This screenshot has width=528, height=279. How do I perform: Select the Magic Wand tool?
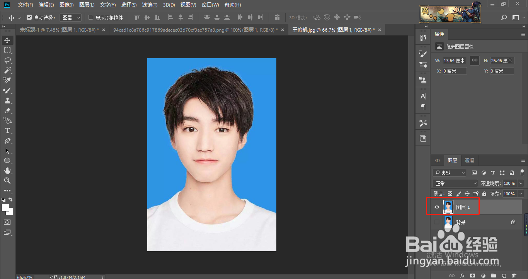(7, 70)
